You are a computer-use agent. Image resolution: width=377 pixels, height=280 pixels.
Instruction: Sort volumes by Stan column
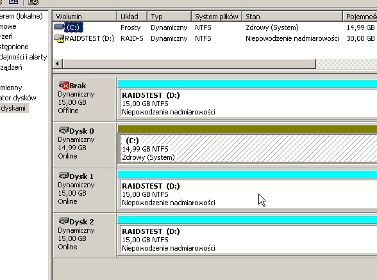[x=292, y=17]
